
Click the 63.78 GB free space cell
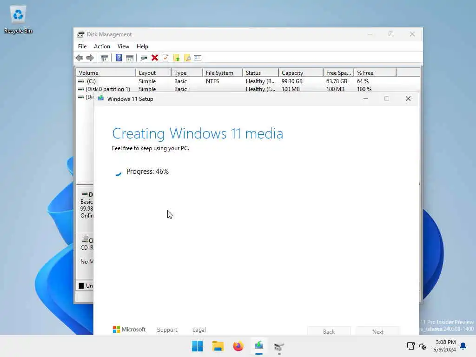click(337, 81)
